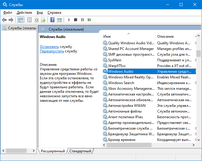Select the Shared PC Account Manager row

149,49
